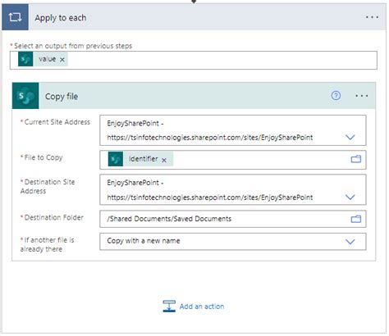This screenshot has width=389, height=336.
Task: Expand the Destination Site Address dropdown
Action: pos(350,197)
